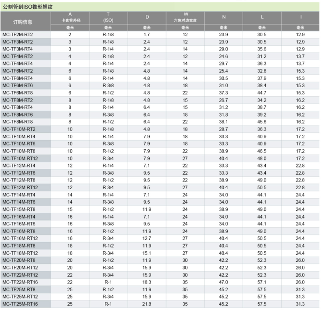Select part number MC-TF16M-RT8
324x311 pixels.
click(x=19, y=231)
